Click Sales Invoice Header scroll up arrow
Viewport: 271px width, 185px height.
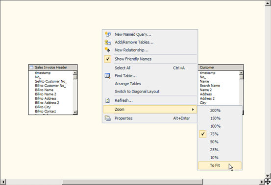tap(75, 73)
